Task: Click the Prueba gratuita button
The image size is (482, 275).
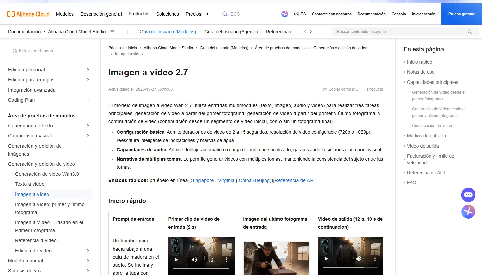Action: point(462,14)
